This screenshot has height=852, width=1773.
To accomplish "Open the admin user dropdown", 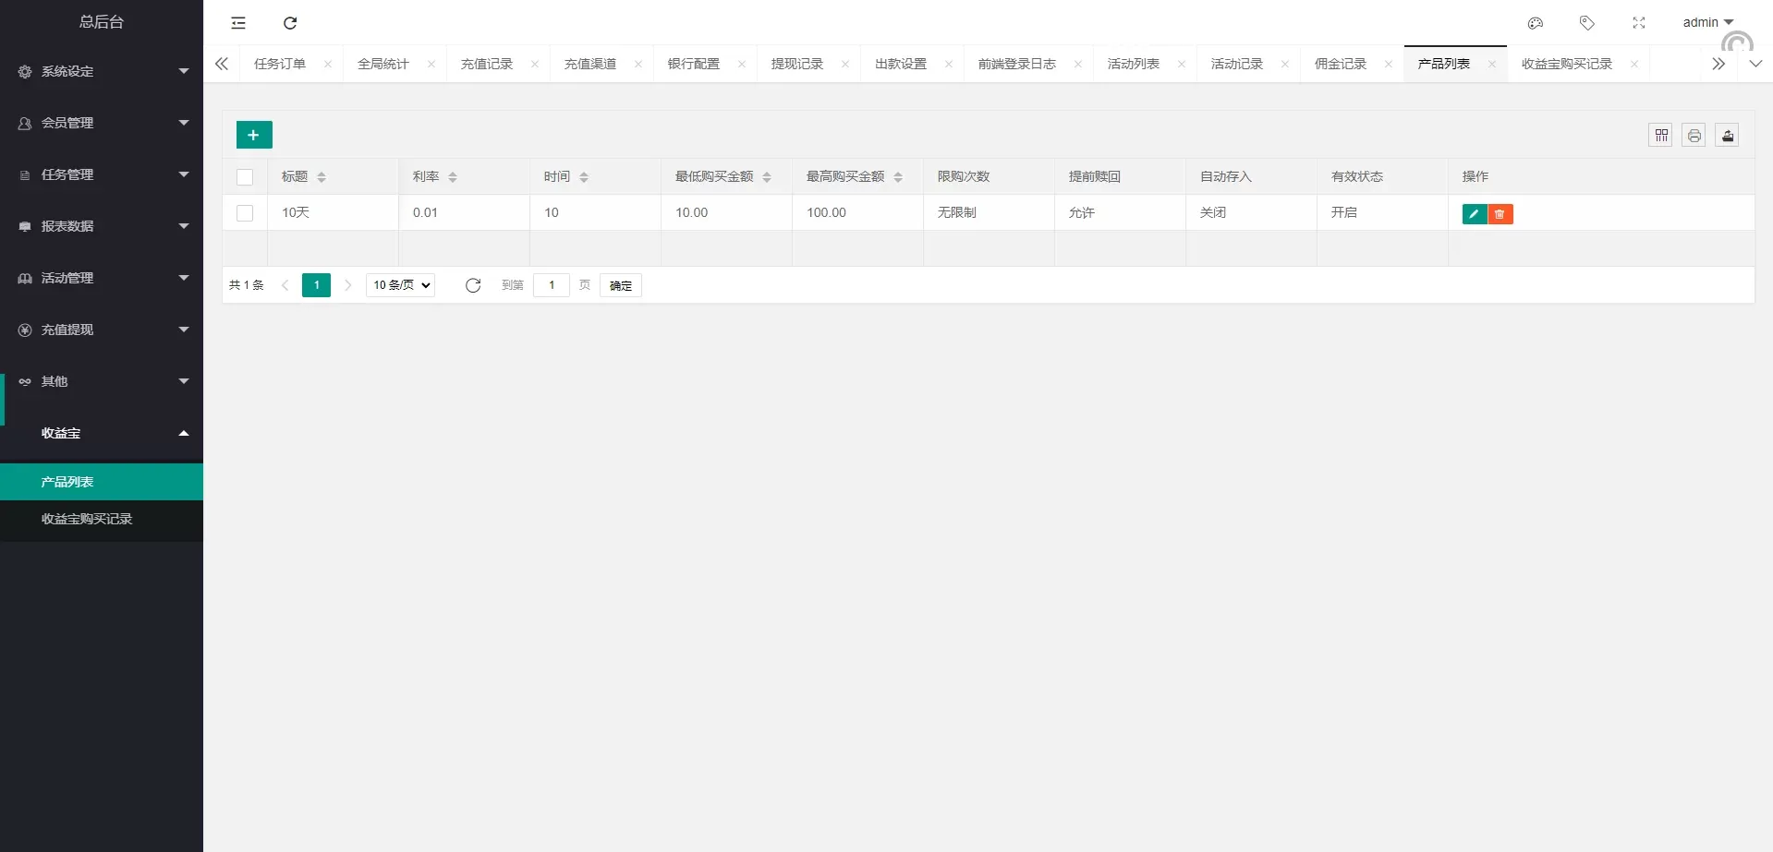I will pos(1706,23).
